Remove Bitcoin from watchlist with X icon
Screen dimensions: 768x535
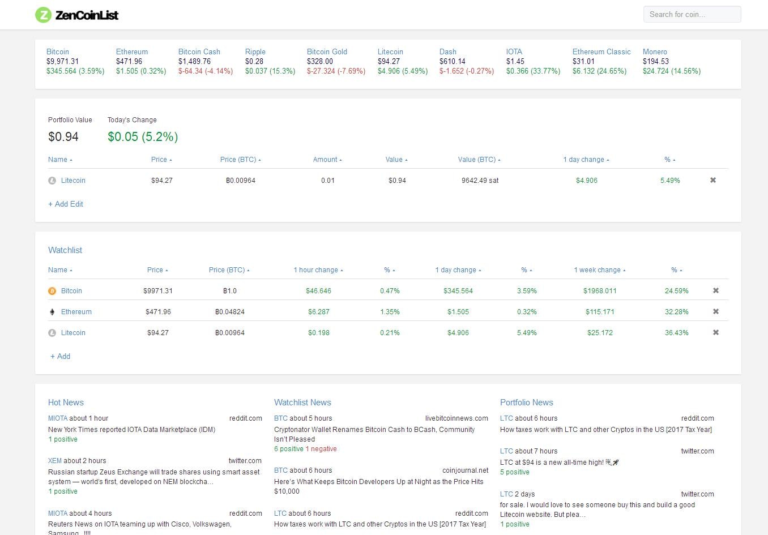(716, 290)
